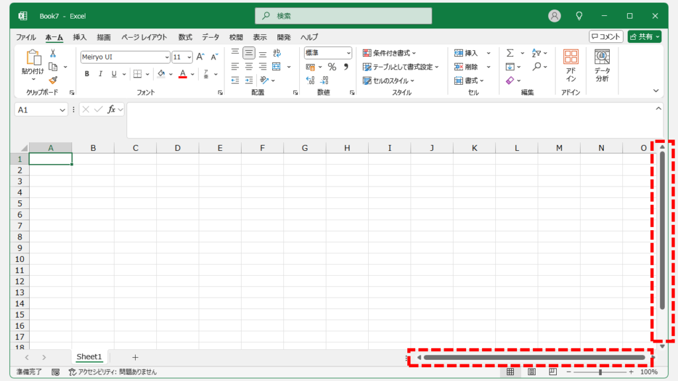This screenshot has height=381, width=678.
Task: Expand the number format (標準) dropdown
Action: coord(348,53)
